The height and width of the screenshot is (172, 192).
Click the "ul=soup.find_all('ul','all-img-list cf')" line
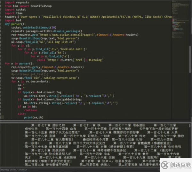[44, 42]
